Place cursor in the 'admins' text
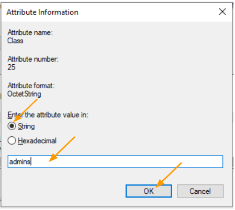Screen dimensions: 235x210 click(20, 162)
